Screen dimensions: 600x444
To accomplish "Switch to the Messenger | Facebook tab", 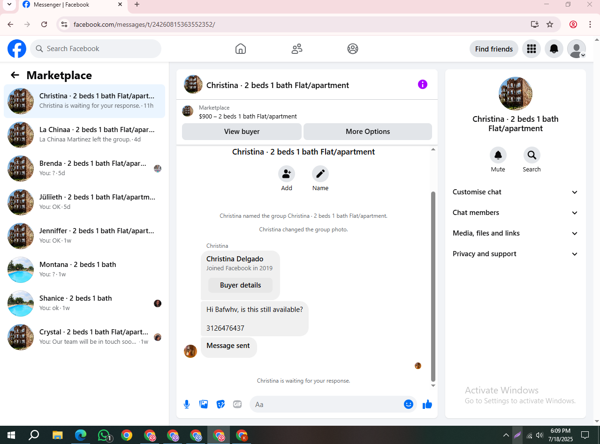I will tap(72, 5).
